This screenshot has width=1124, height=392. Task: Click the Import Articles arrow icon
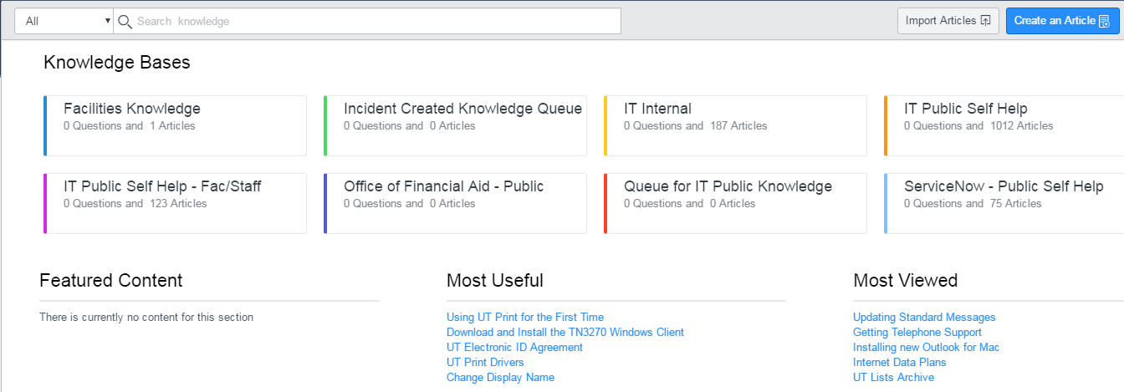[x=985, y=21]
